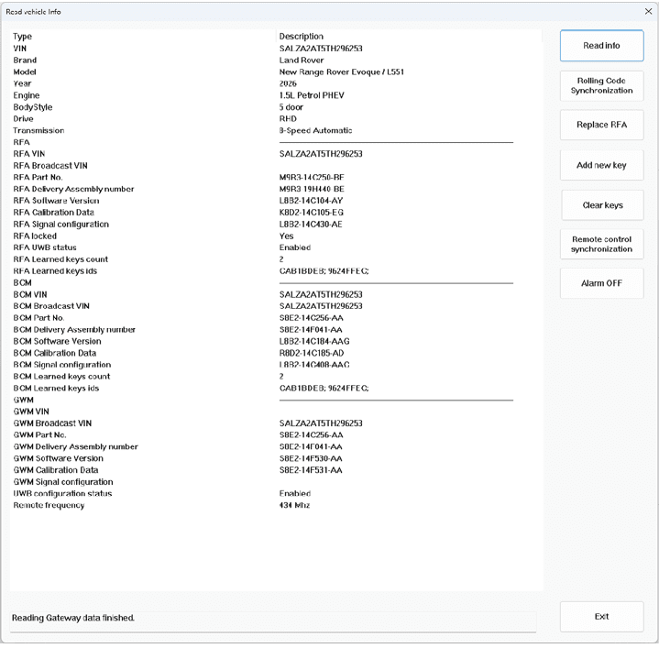659x648 pixels.
Task: Select the RFA VIN row label
Action: 29,154
